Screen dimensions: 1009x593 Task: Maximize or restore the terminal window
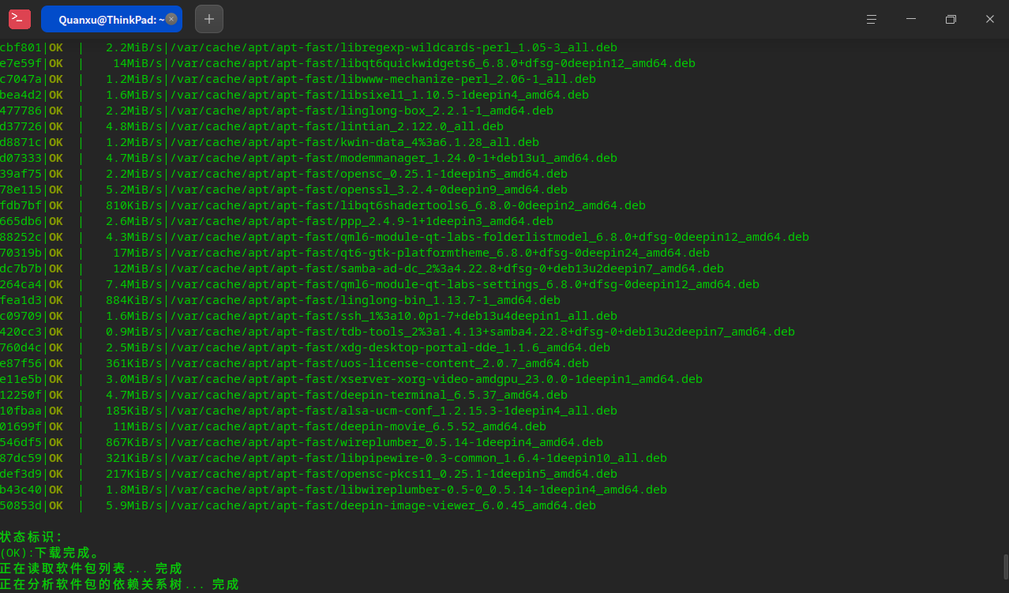tap(951, 19)
